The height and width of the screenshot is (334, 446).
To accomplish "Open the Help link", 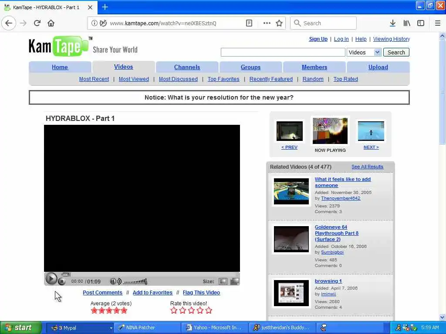I will 361,39.
